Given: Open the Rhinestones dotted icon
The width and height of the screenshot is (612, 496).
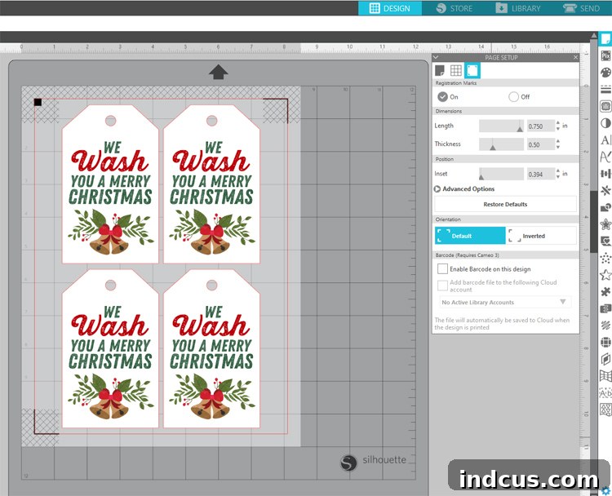Looking at the screenshot, I should [605, 258].
